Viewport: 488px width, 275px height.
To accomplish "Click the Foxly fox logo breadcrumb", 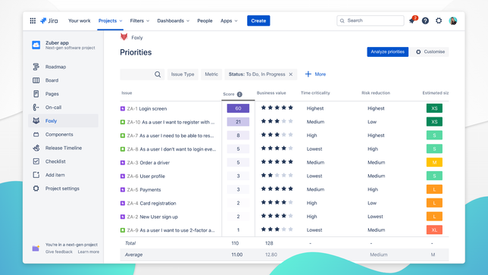I will (124, 37).
